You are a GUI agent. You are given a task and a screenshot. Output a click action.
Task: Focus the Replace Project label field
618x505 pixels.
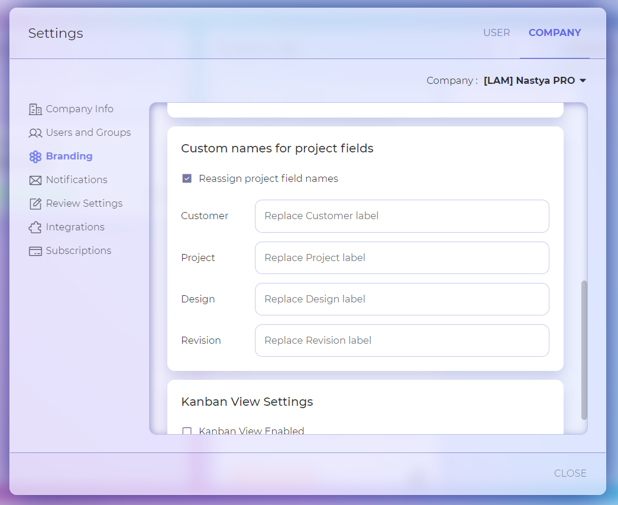click(x=402, y=258)
